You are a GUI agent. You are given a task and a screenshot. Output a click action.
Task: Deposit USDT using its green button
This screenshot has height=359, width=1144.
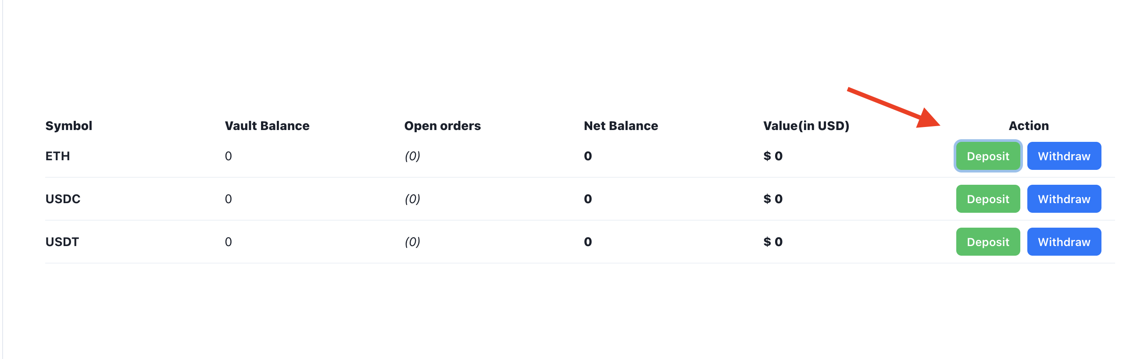987,242
